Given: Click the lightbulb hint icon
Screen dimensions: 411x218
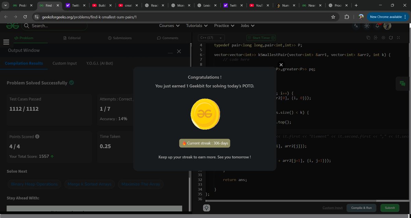Looking at the screenshot, I should [207, 208].
